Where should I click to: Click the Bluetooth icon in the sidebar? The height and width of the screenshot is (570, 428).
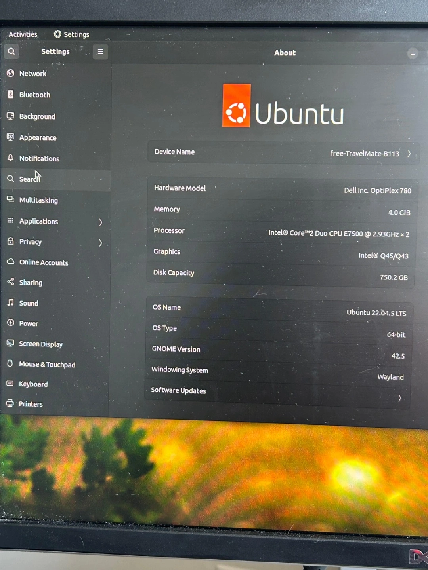pyautogui.click(x=11, y=94)
